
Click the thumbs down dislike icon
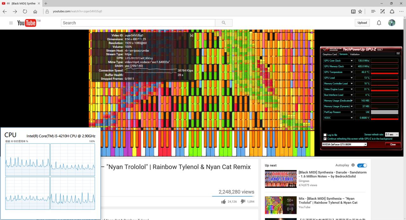[243, 201]
